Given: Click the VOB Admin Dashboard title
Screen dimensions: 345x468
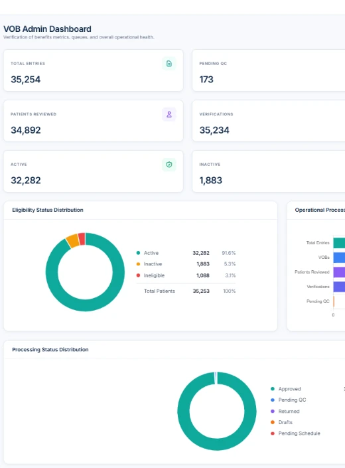Looking at the screenshot, I should 47,29.
